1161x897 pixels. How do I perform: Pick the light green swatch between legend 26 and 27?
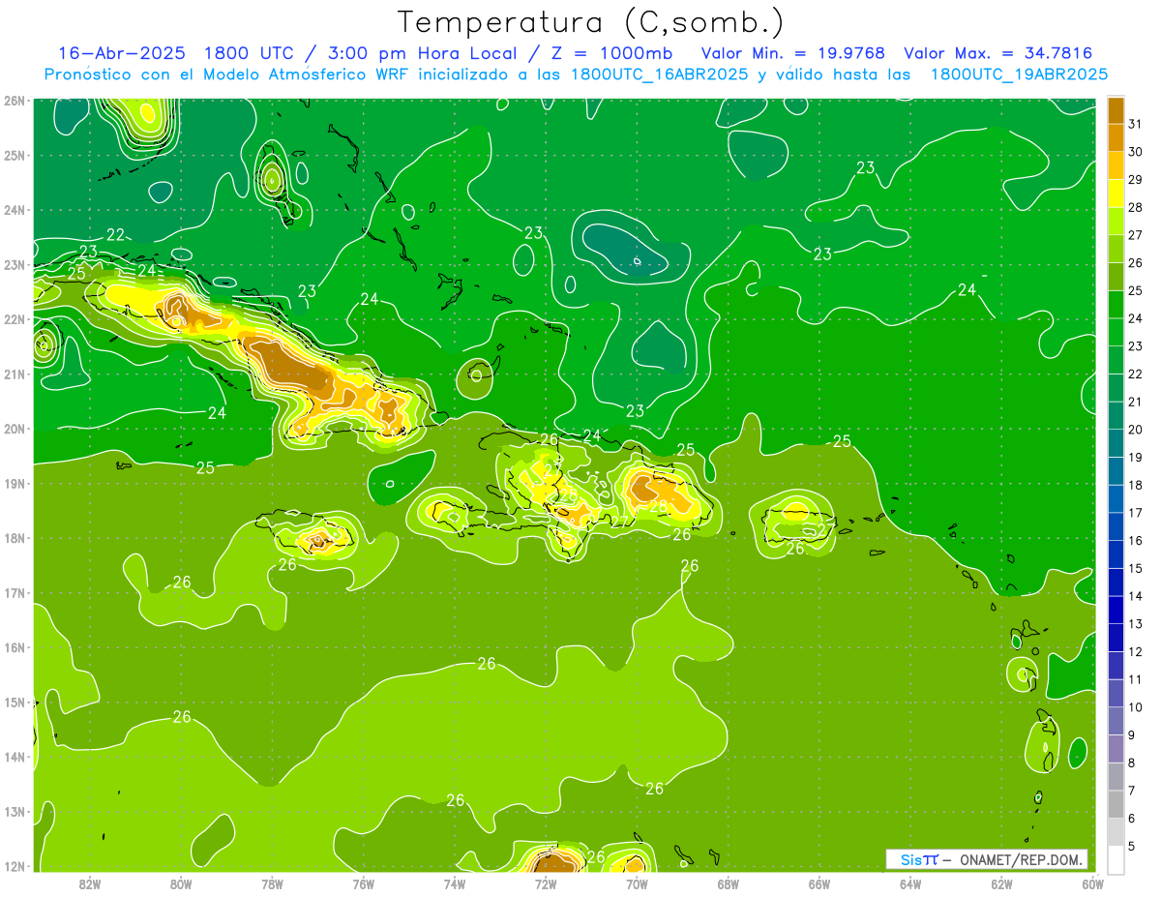[1116, 249]
